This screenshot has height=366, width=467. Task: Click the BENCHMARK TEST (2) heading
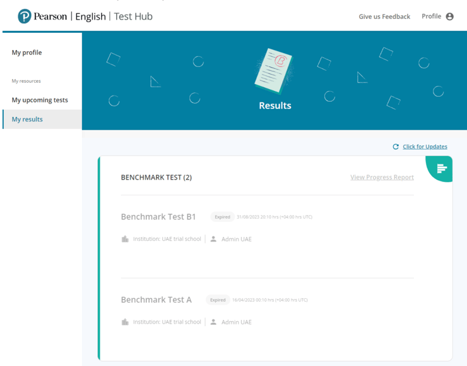pyautogui.click(x=157, y=178)
